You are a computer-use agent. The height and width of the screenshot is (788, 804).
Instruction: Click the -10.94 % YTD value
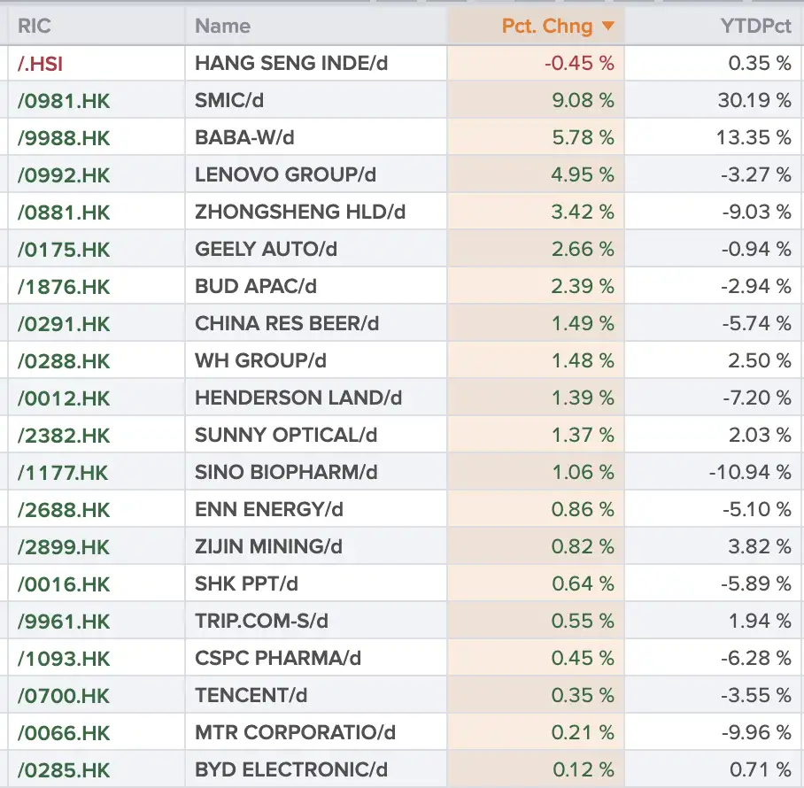click(x=750, y=472)
